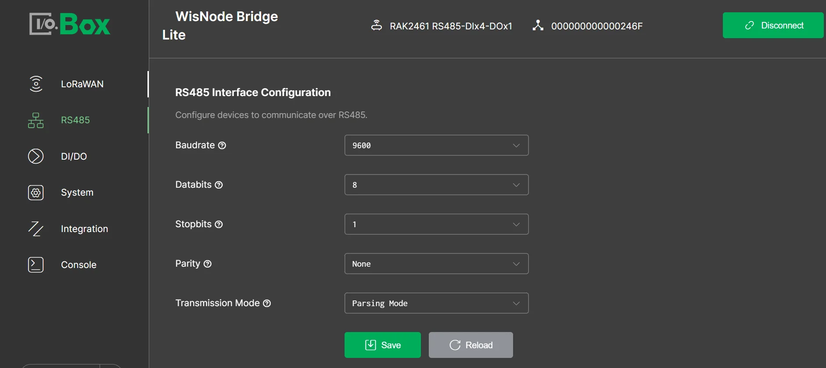
Task: Click the device EUI node icon
Action: pos(538,25)
